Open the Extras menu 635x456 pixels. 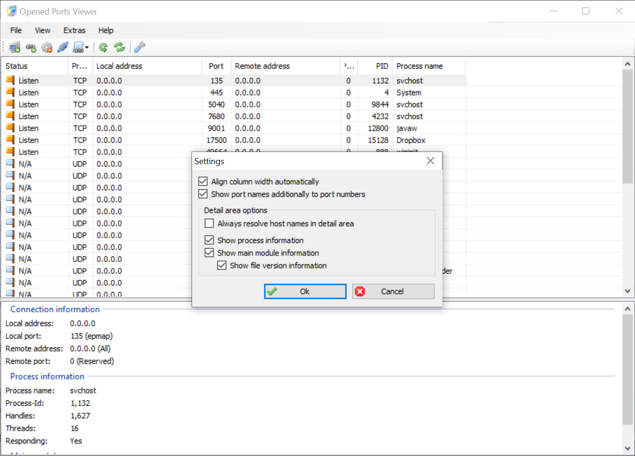coord(74,30)
